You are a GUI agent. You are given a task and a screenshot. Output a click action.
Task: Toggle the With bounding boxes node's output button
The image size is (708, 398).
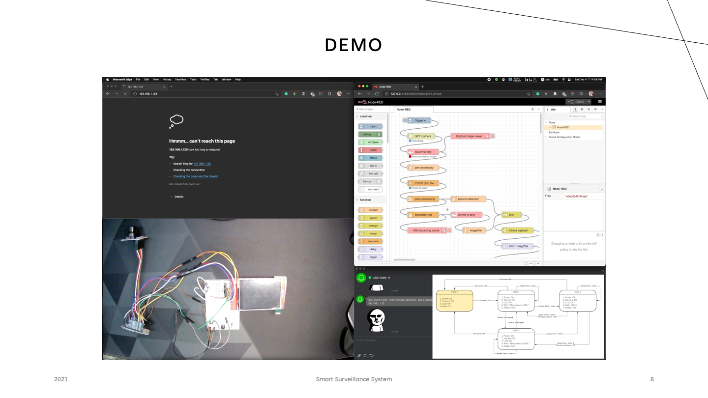[x=449, y=230]
